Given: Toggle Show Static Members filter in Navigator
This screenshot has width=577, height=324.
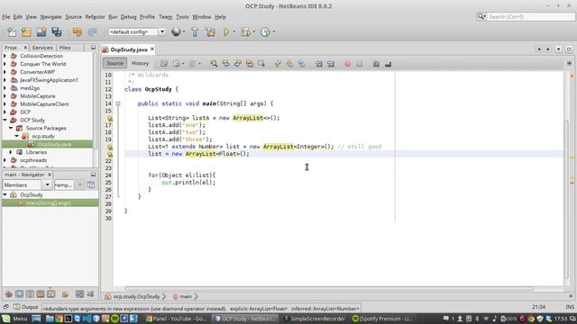Looking at the screenshot, I should click(30, 294).
